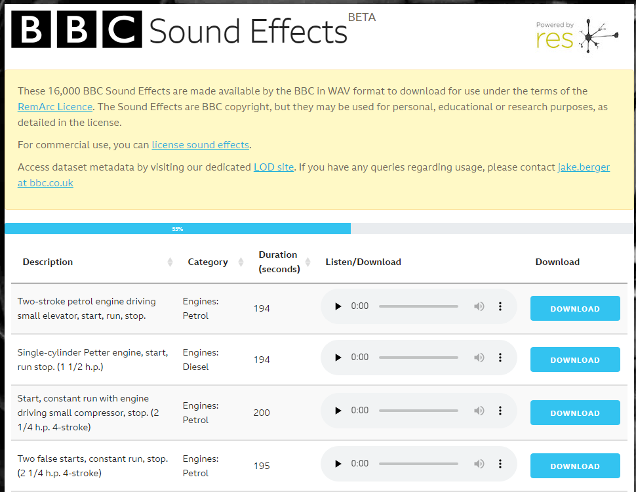Click the BBC logo in the header

click(x=77, y=30)
